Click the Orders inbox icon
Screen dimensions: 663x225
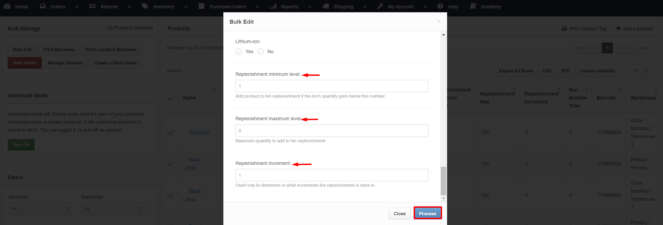[x=43, y=6]
